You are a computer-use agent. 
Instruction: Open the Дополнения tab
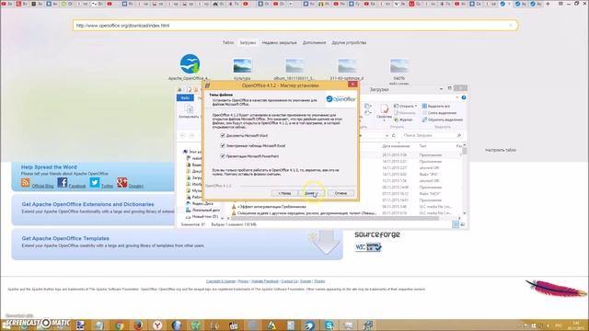point(314,43)
